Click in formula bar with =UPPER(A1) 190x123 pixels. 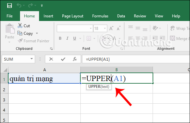[136, 59]
